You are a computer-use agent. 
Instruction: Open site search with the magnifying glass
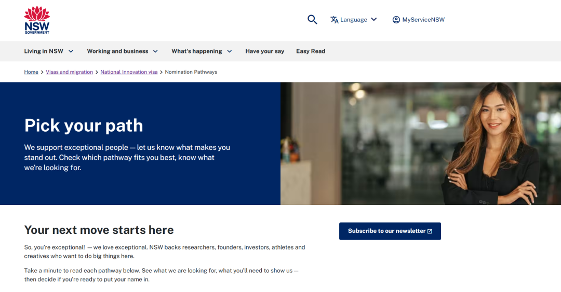tap(312, 20)
